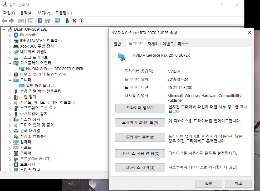Click the Scan for hardware changes monitor icon

[57, 21]
